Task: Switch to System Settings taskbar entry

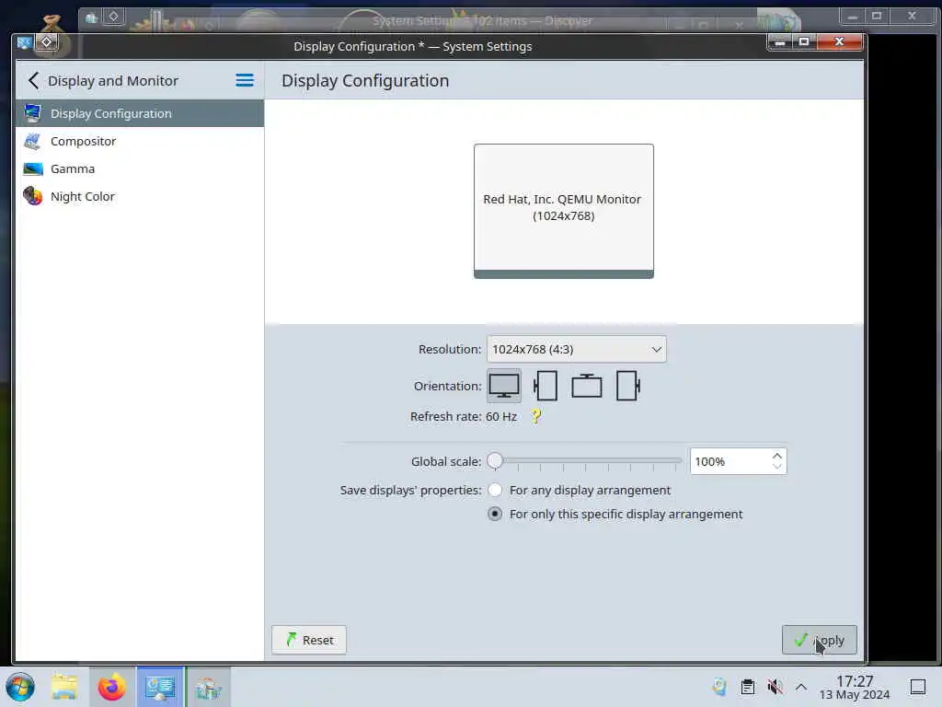Action: 160,687
